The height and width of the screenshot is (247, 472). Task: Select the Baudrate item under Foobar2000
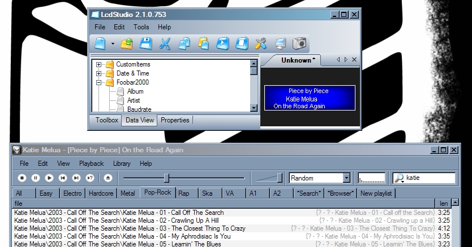click(x=139, y=109)
